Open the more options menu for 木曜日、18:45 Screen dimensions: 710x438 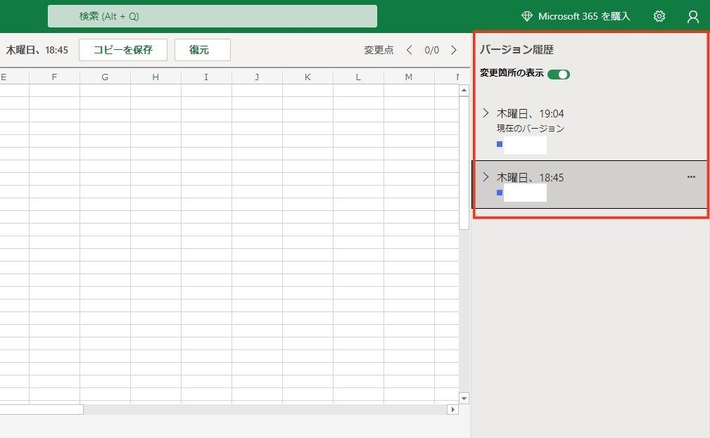691,177
